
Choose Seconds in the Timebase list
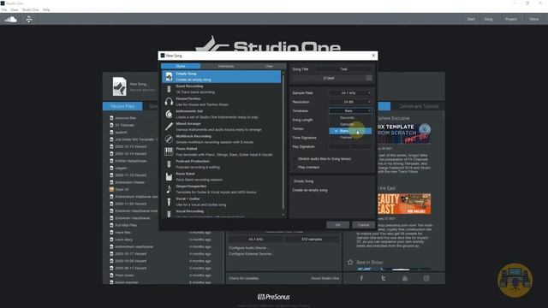[x=350, y=118]
